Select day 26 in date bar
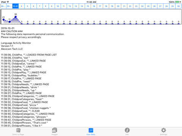182x136 pixels. (154, 6)
